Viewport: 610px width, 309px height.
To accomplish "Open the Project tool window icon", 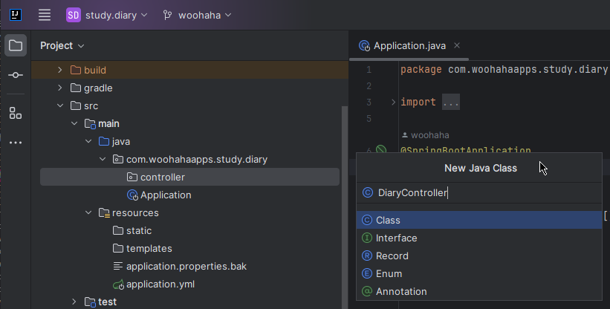I will [x=15, y=45].
